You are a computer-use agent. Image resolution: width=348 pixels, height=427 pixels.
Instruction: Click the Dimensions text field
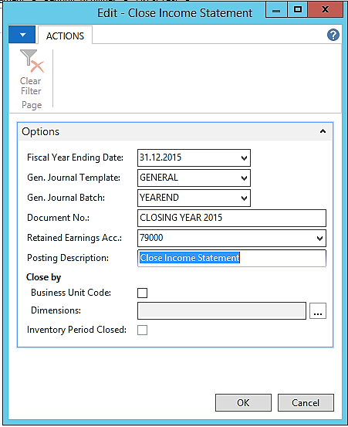(x=221, y=310)
